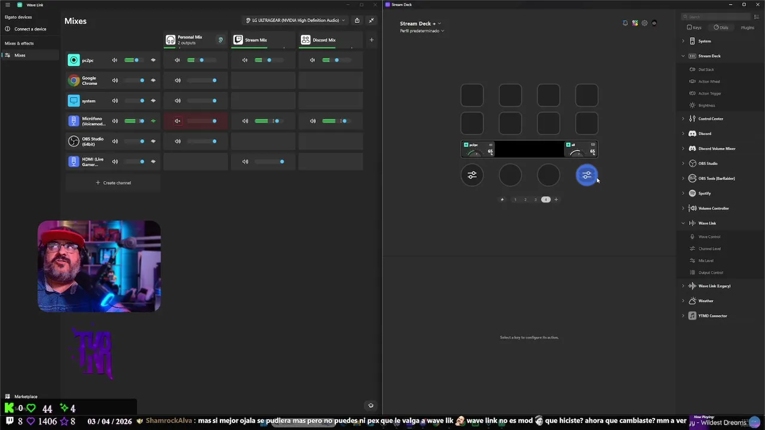Open Wave Link hamburger menu
This screenshot has width=765, height=430.
pos(8,5)
